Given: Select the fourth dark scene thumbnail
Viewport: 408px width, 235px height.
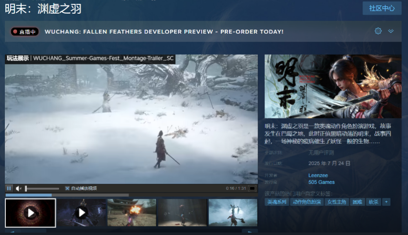Looking at the screenshot, I should pyautogui.click(x=182, y=213).
